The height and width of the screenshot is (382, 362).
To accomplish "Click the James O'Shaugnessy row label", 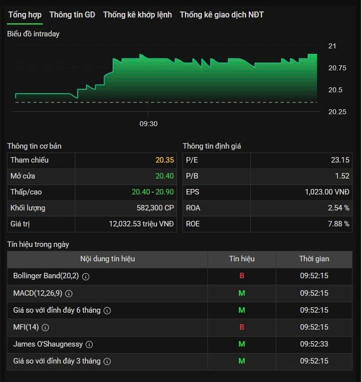I will click(48, 344).
